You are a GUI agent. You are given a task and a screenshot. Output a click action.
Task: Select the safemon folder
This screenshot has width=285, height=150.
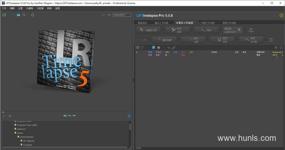(x=21, y=129)
